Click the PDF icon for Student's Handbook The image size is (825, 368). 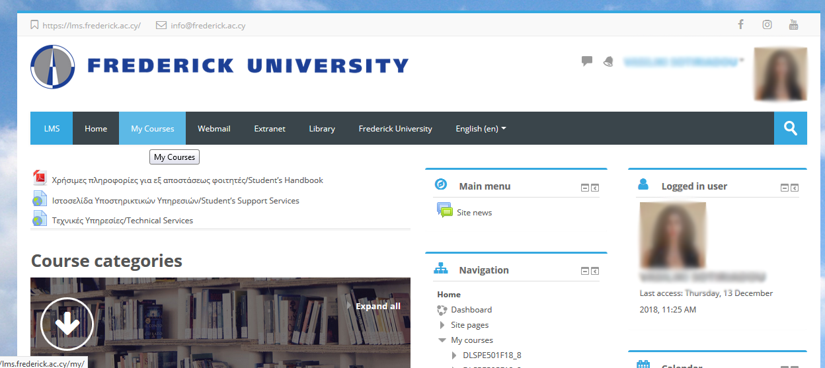(40, 178)
